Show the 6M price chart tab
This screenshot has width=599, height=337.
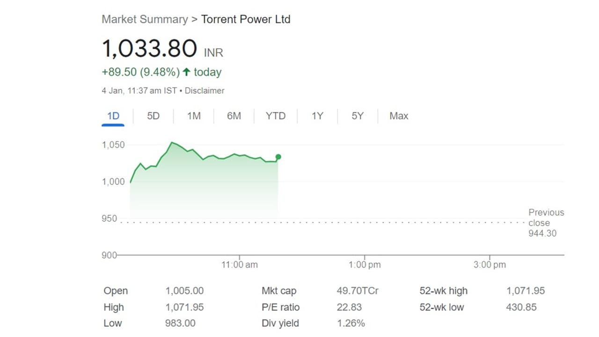(234, 116)
